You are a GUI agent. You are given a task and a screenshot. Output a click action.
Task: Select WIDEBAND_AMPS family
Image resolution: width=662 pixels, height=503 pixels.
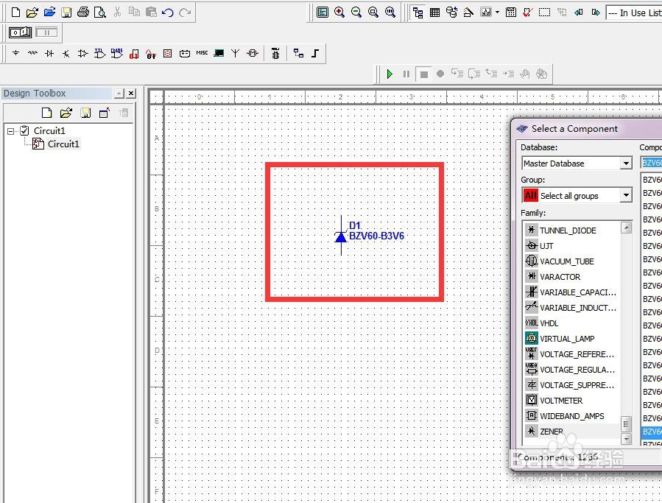point(571,416)
